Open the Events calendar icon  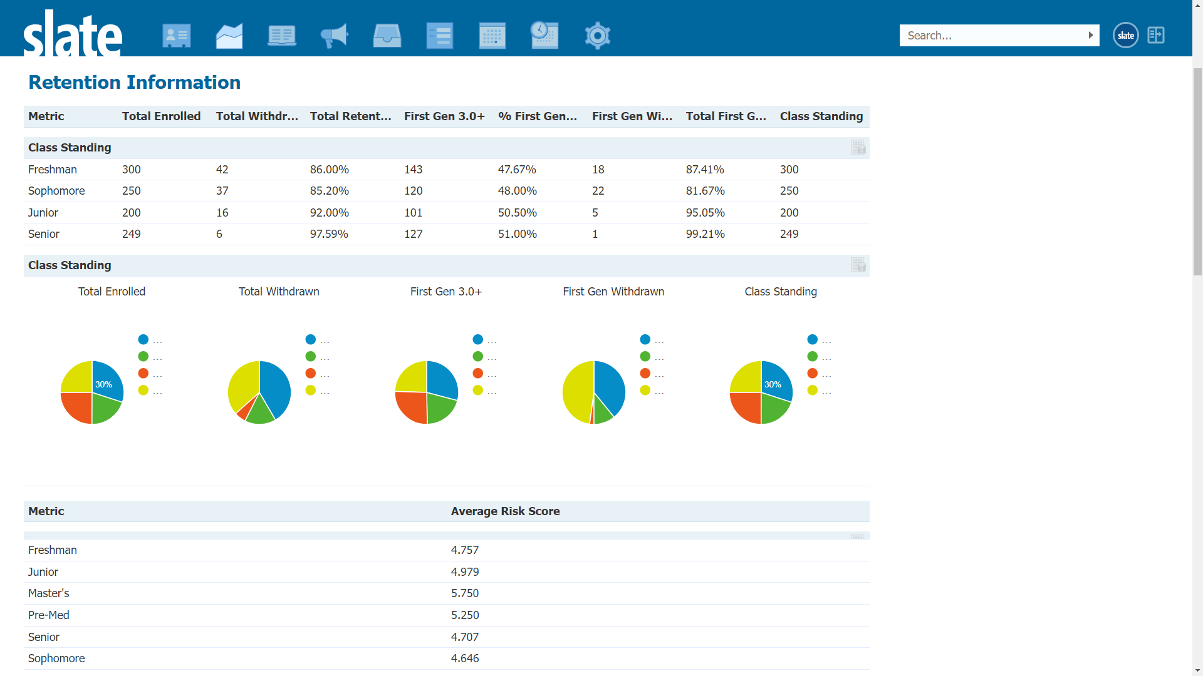coord(492,36)
